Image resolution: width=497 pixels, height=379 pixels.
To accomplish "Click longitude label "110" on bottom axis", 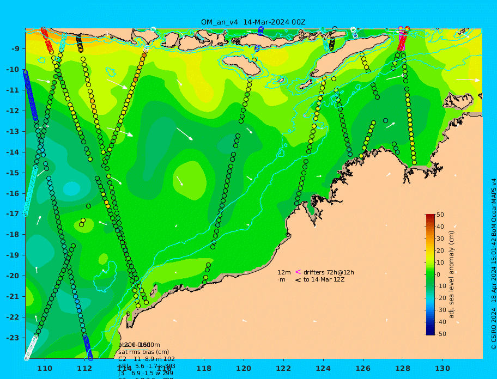I will pos(45,369).
